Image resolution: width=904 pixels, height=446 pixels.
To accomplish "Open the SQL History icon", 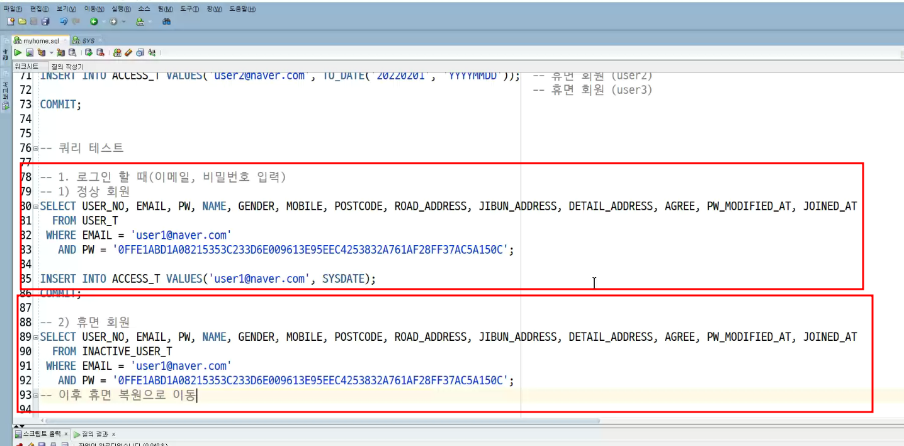I will tap(140, 52).
